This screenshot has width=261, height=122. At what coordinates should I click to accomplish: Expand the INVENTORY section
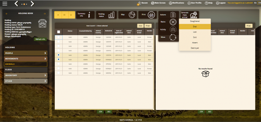tap(26, 75)
